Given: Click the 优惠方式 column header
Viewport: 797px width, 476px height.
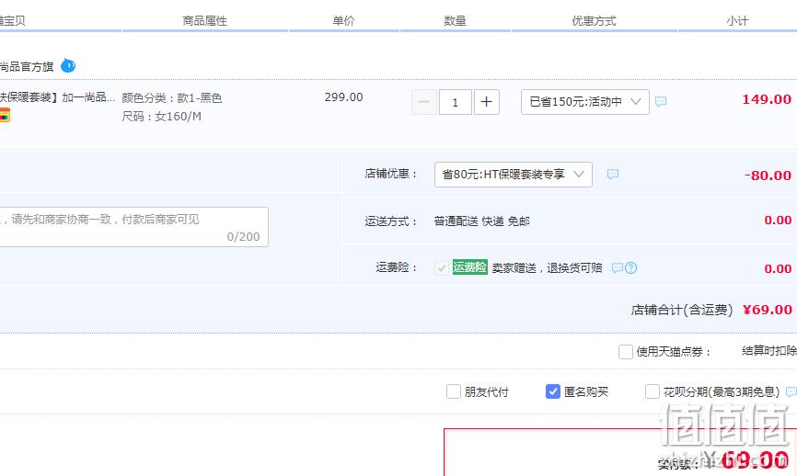Looking at the screenshot, I should coord(594,21).
